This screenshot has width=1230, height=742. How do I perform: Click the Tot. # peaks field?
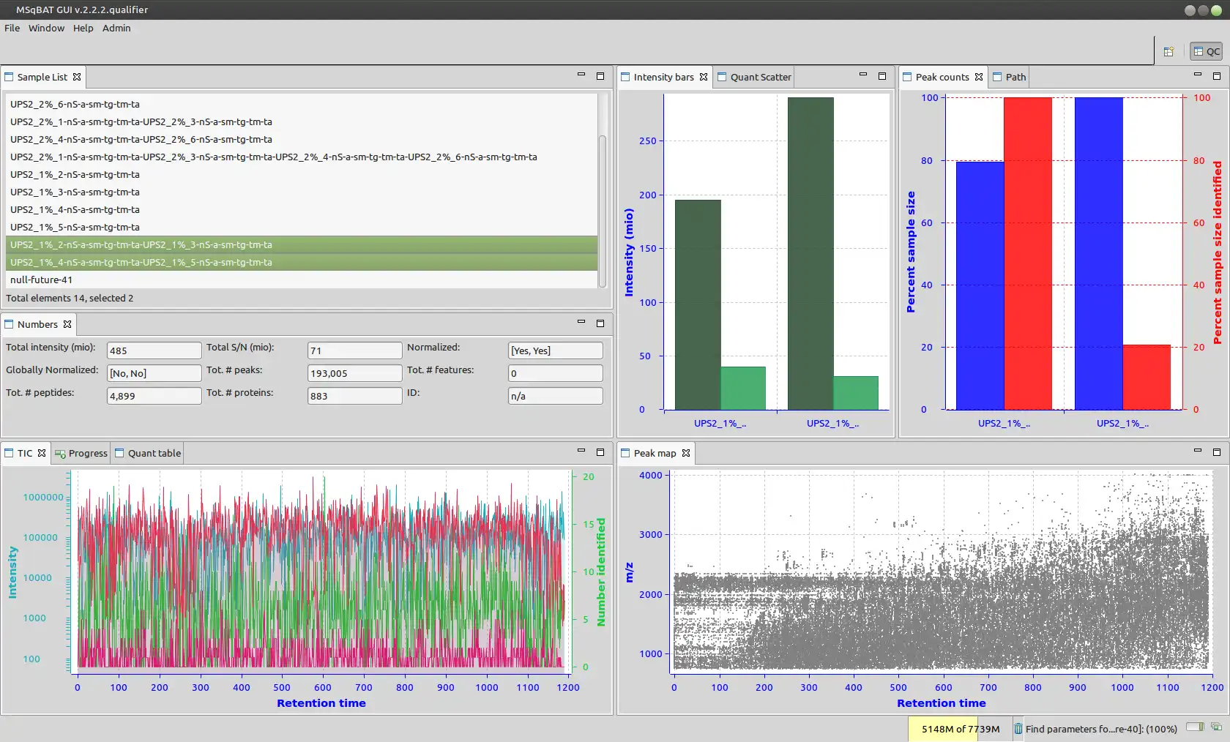[x=354, y=373]
